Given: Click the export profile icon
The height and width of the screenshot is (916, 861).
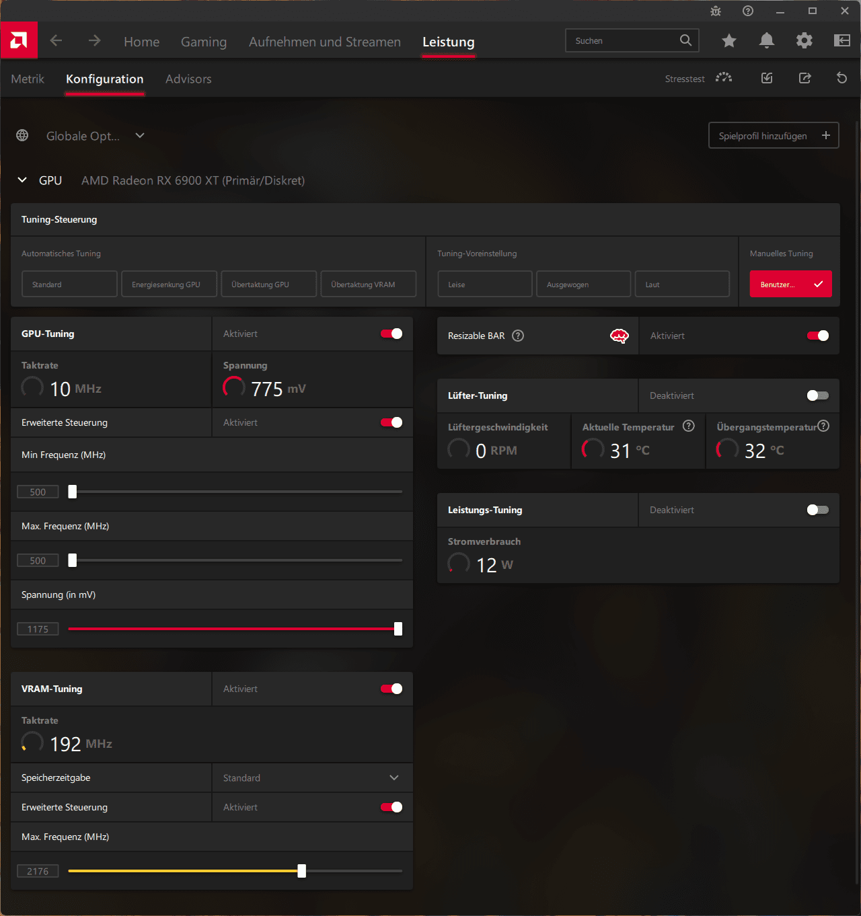Looking at the screenshot, I should [804, 78].
